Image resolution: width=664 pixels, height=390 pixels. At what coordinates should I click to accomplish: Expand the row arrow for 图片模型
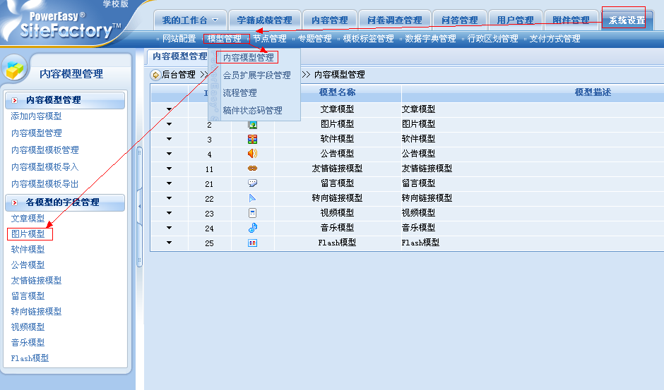170,124
